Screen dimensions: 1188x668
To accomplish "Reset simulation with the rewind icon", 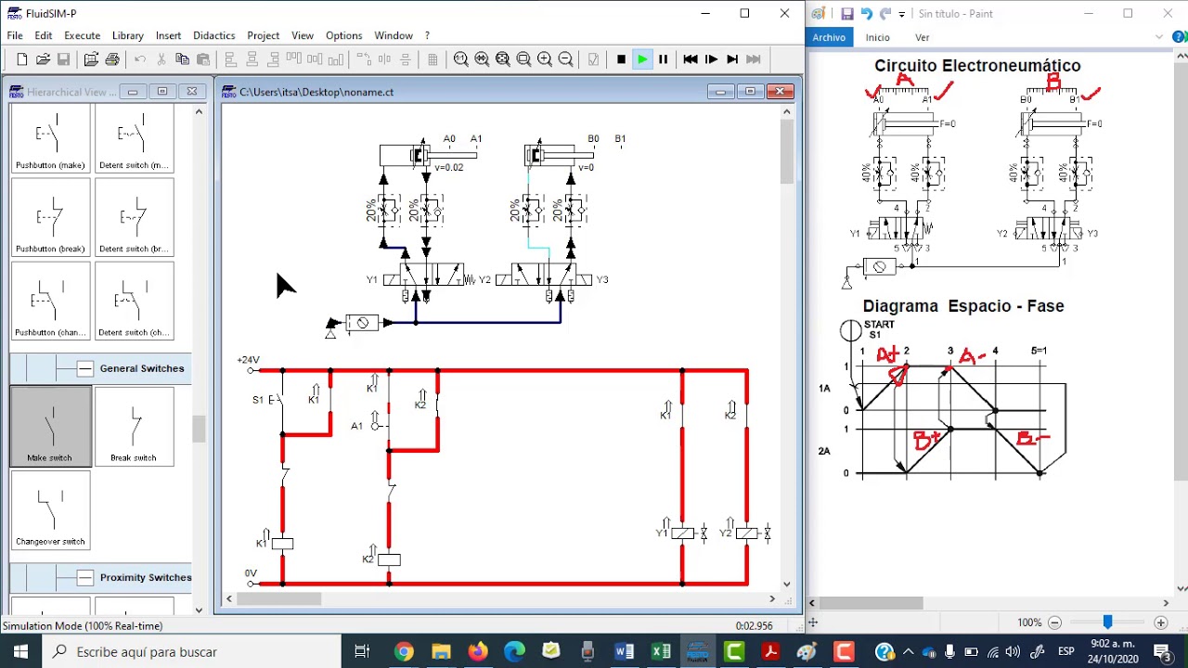I will click(x=691, y=59).
